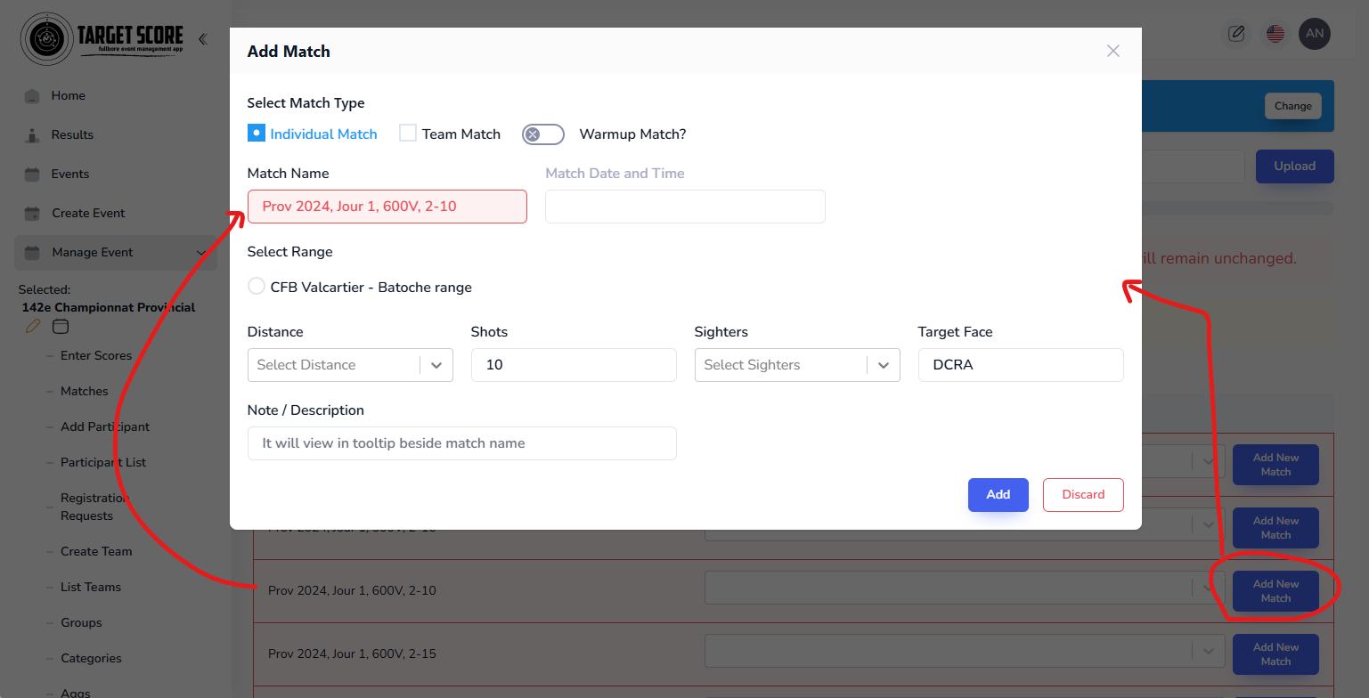
Task: Open dropdown in Prov 2024 600V 2-15 row
Action: [x=1209, y=652]
